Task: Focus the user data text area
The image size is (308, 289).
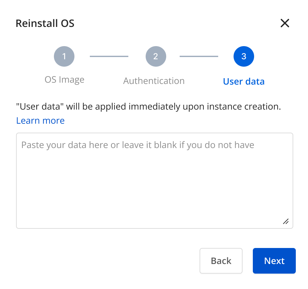Action: (x=155, y=181)
